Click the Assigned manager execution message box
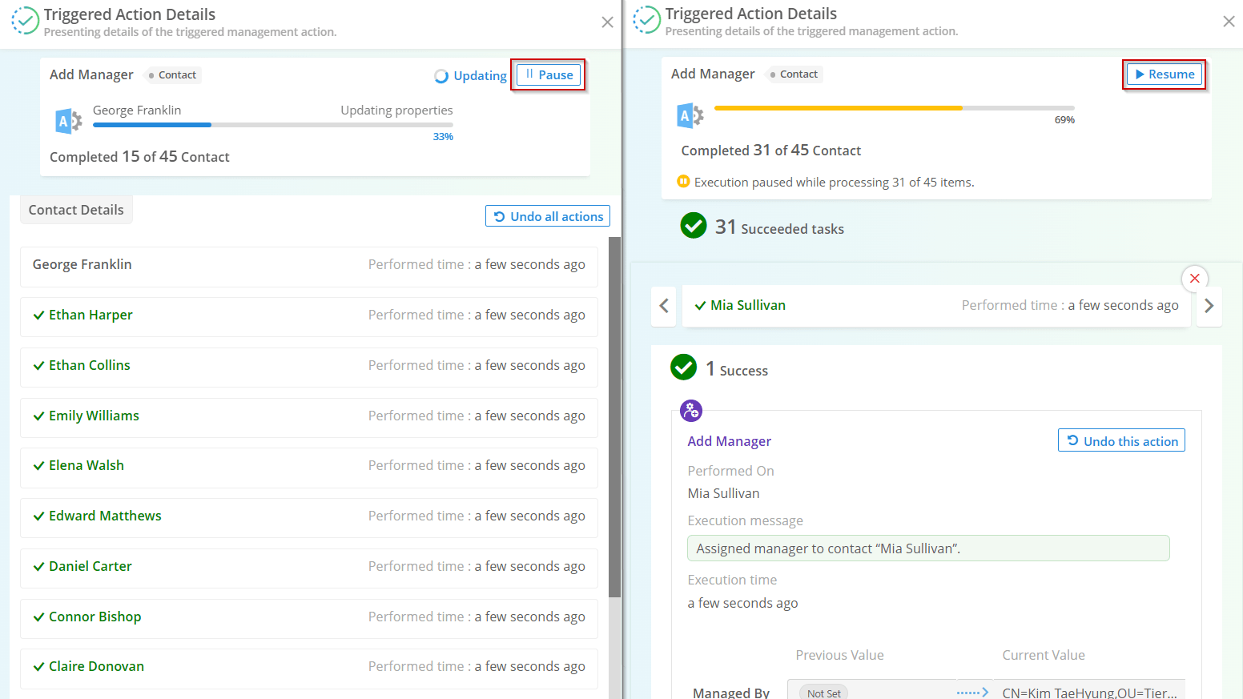This screenshot has width=1243, height=699. click(x=928, y=548)
